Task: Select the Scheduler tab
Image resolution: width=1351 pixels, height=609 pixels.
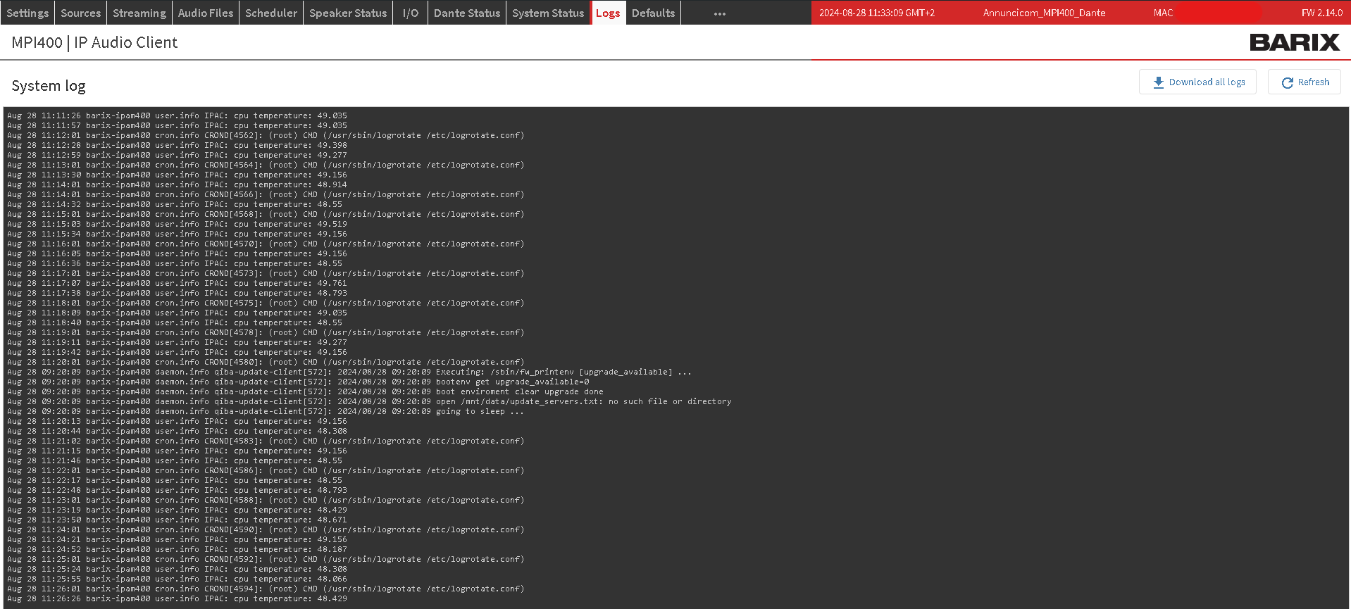Action: [x=270, y=13]
